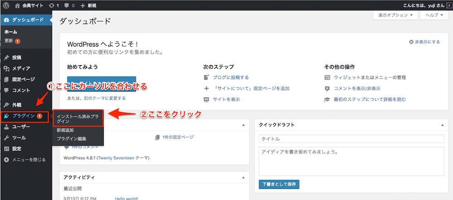Collapse the クイックドラフト panel
This screenshot has height=200, width=453.
click(x=443, y=125)
